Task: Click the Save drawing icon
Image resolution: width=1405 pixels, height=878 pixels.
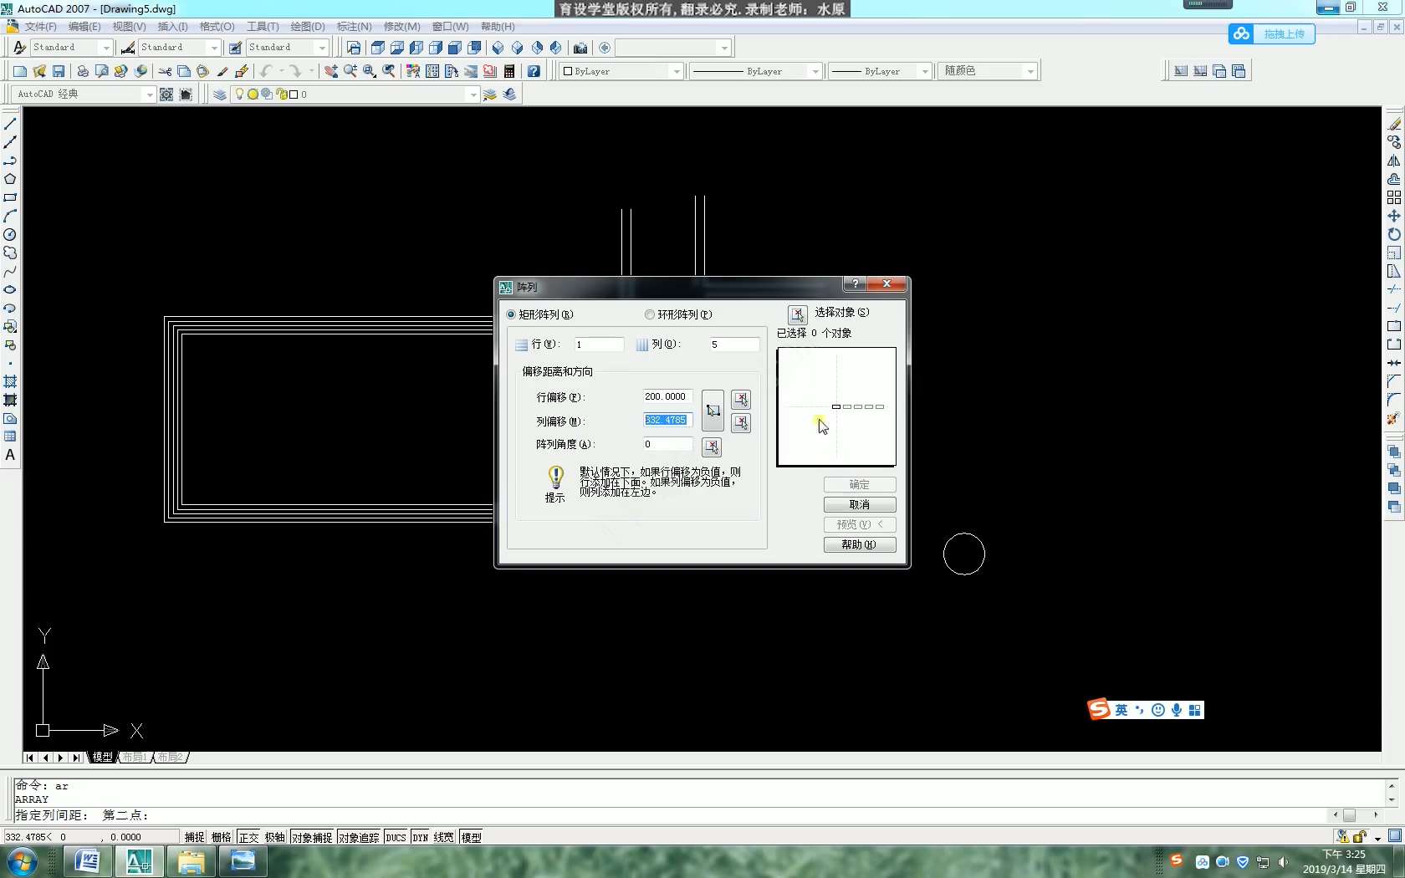Action: pyautogui.click(x=59, y=71)
